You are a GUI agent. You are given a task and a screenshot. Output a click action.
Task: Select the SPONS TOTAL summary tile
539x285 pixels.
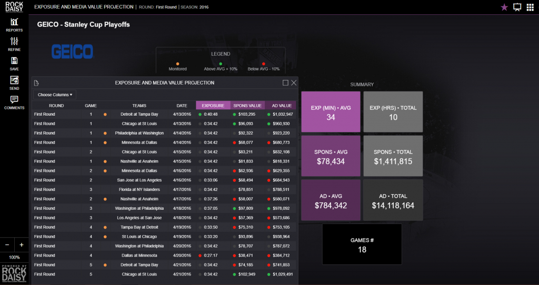pyautogui.click(x=393, y=156)
